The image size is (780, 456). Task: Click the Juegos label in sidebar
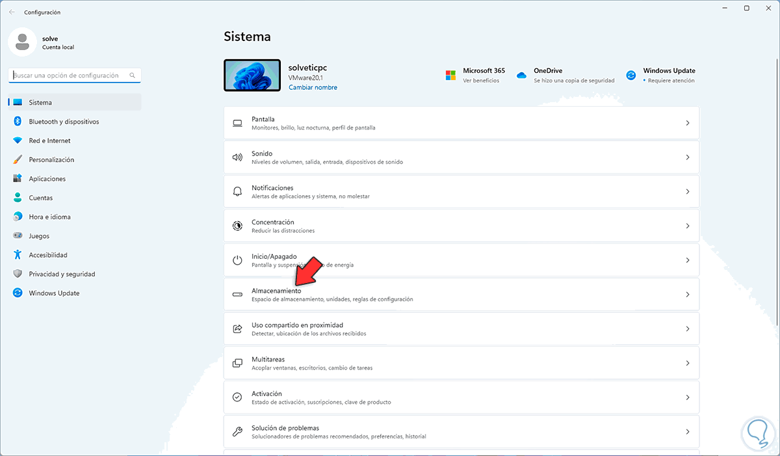tap(39, 236)
